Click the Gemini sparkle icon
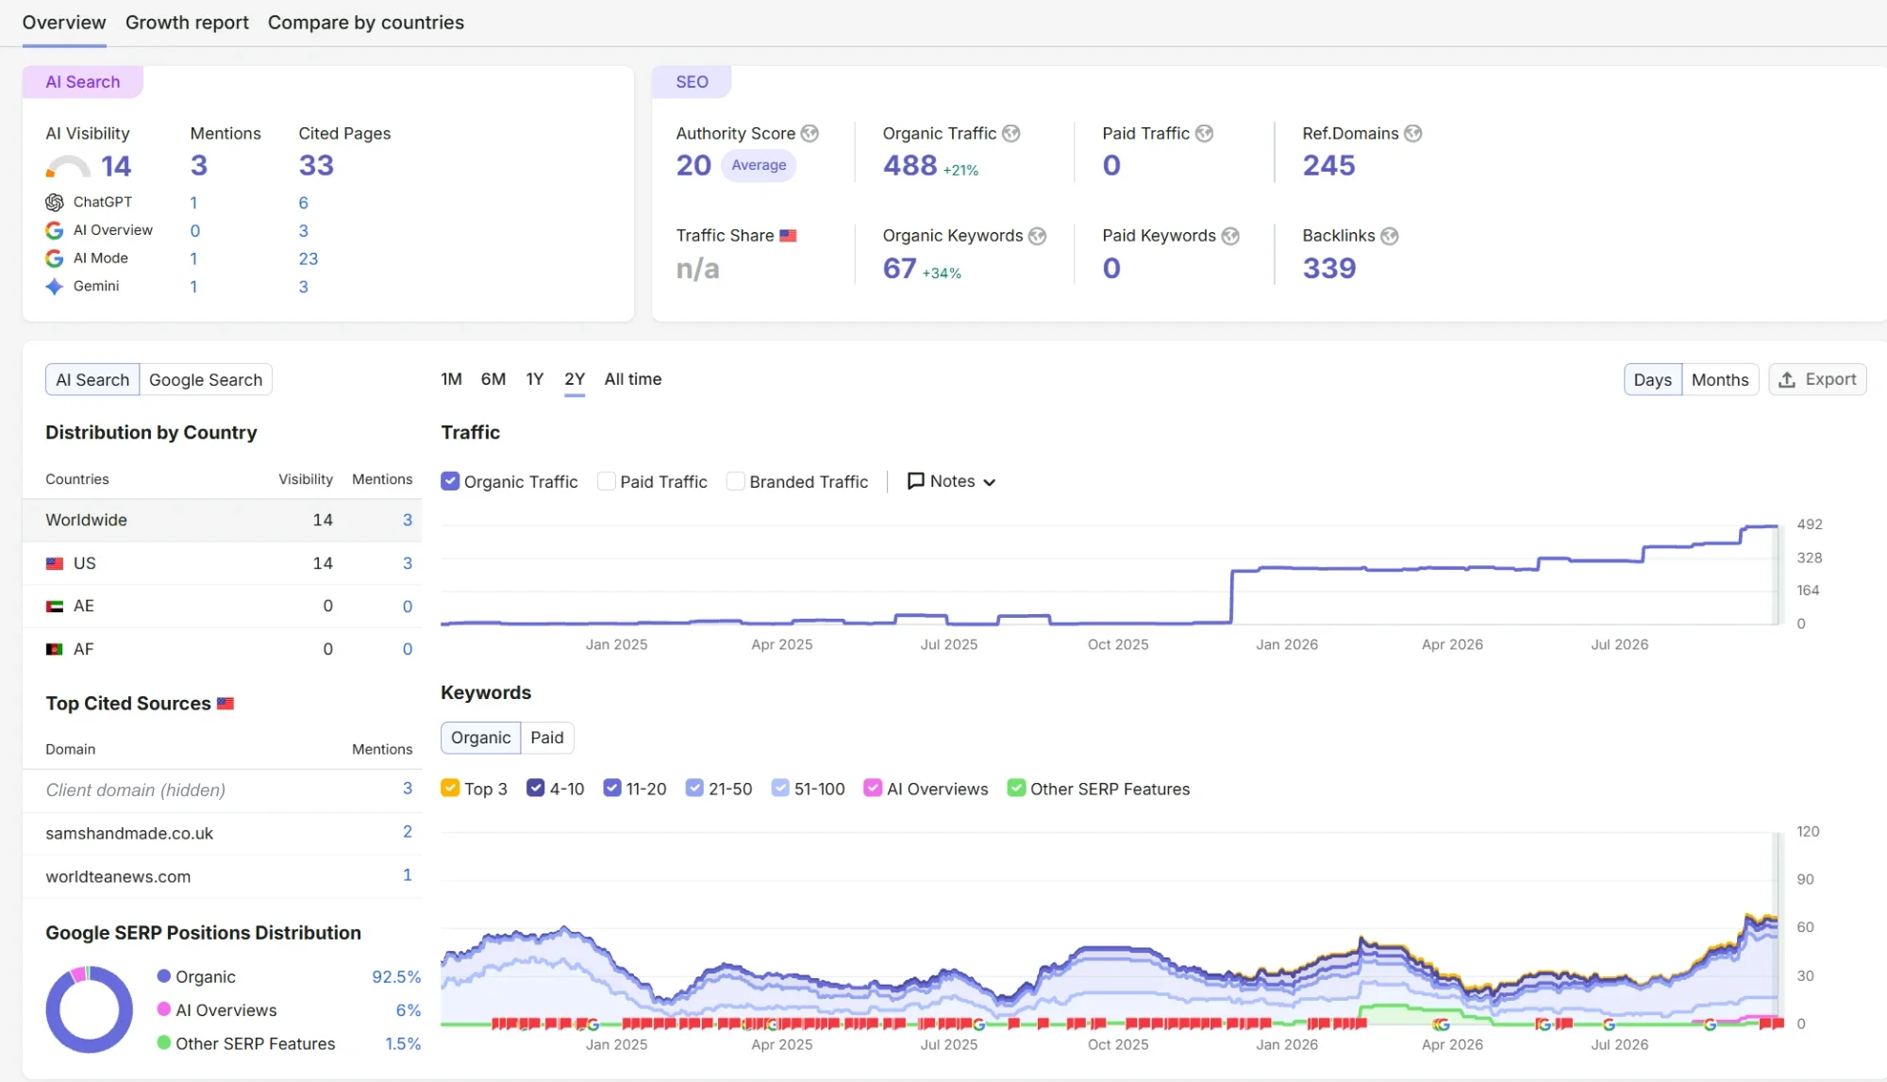Image resolution: width=1887 pixels, height=1082 pixels. point(55,286)
